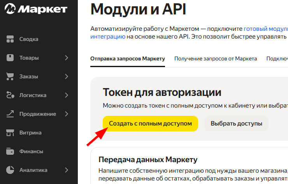The height and width of the screenshot is (184, 288).
Task: Expand the Товары submenu chevron
Action: point(67,58)
